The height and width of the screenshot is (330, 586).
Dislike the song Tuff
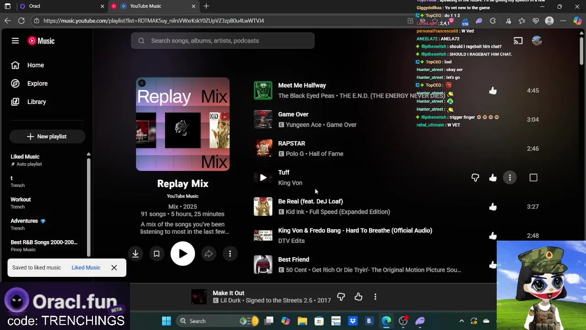475,177
